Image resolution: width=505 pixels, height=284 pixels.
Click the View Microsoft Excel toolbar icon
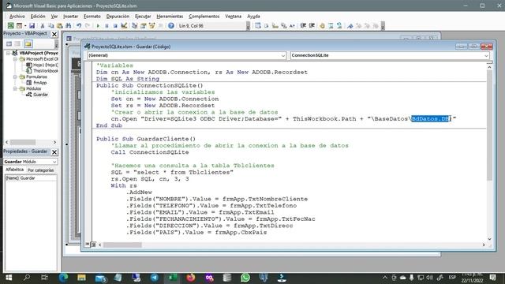click(x=10, y=26)
